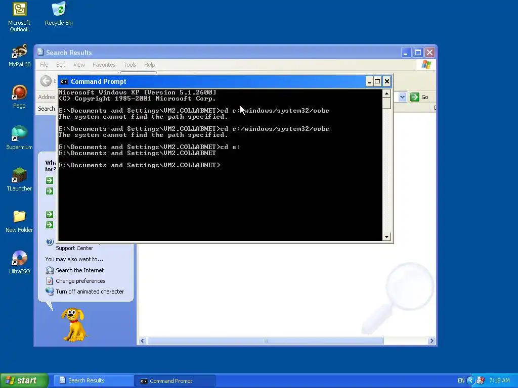
Task: Close the Search Results window
Action: [x=429, y=53]
